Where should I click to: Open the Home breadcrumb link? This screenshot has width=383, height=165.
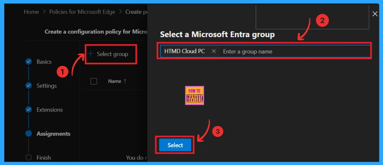31,12
